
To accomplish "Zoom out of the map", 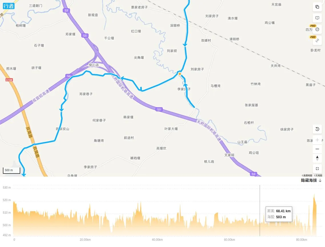I will pos(317,149).
